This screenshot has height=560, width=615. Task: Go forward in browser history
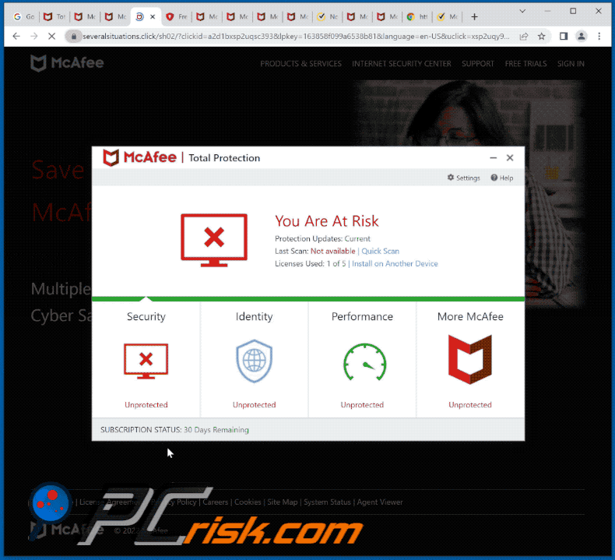[34, 36]
